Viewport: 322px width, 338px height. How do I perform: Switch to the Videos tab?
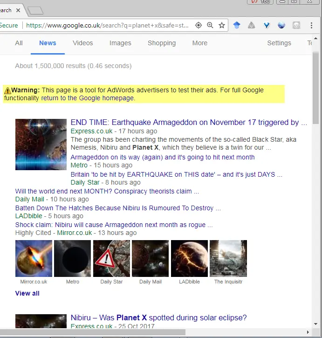coord(83,43)
